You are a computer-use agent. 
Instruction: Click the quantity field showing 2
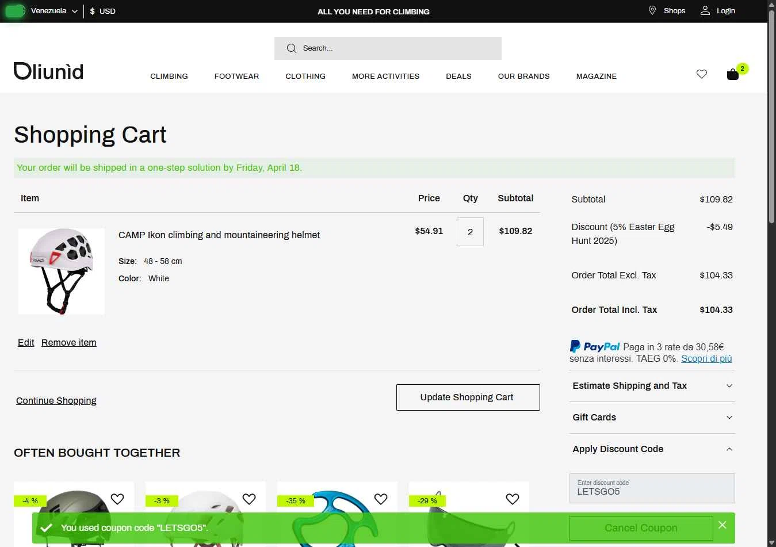470,232
